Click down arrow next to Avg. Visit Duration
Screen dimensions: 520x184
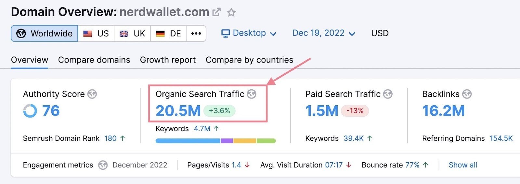[349, 165]
